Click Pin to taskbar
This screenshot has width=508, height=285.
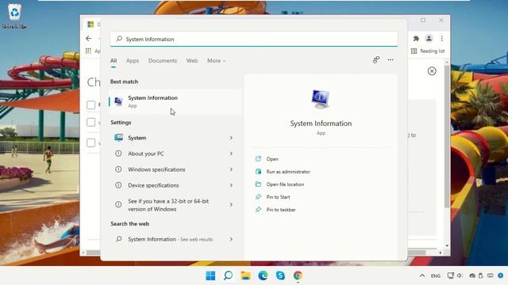point(281,209)
